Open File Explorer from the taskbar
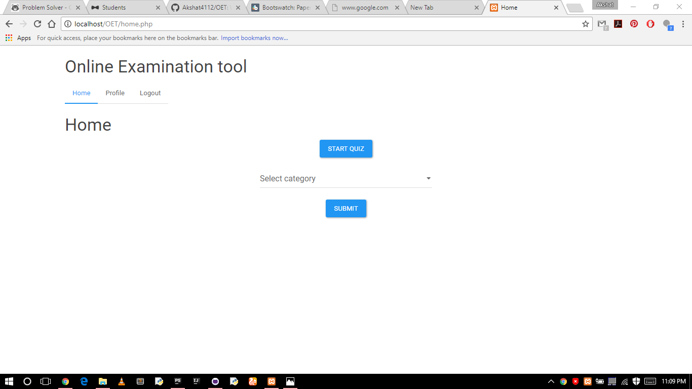 tap(103, 381)
